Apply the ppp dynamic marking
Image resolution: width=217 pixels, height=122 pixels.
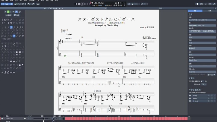pos(2,36)
